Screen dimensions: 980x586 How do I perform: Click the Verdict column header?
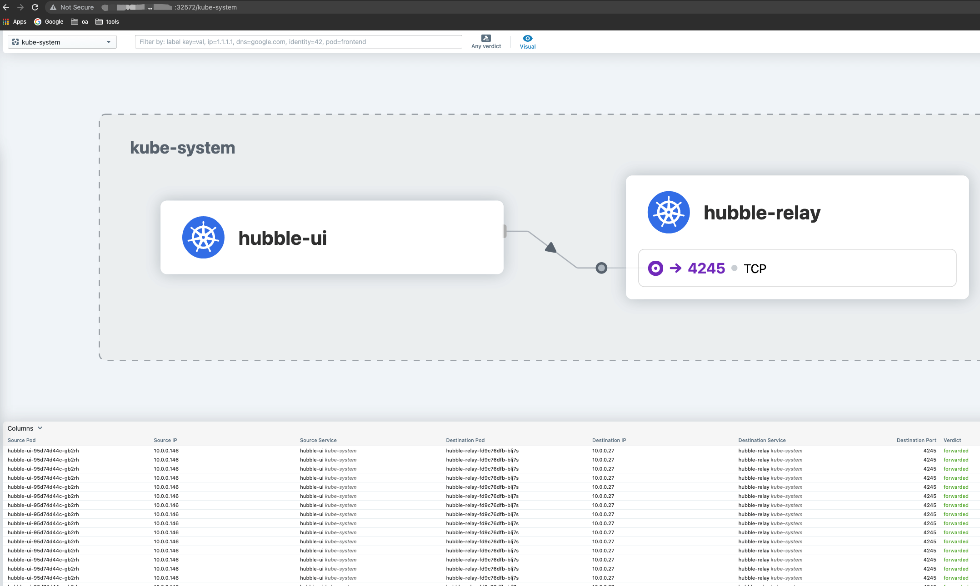[x=952, y=440]
